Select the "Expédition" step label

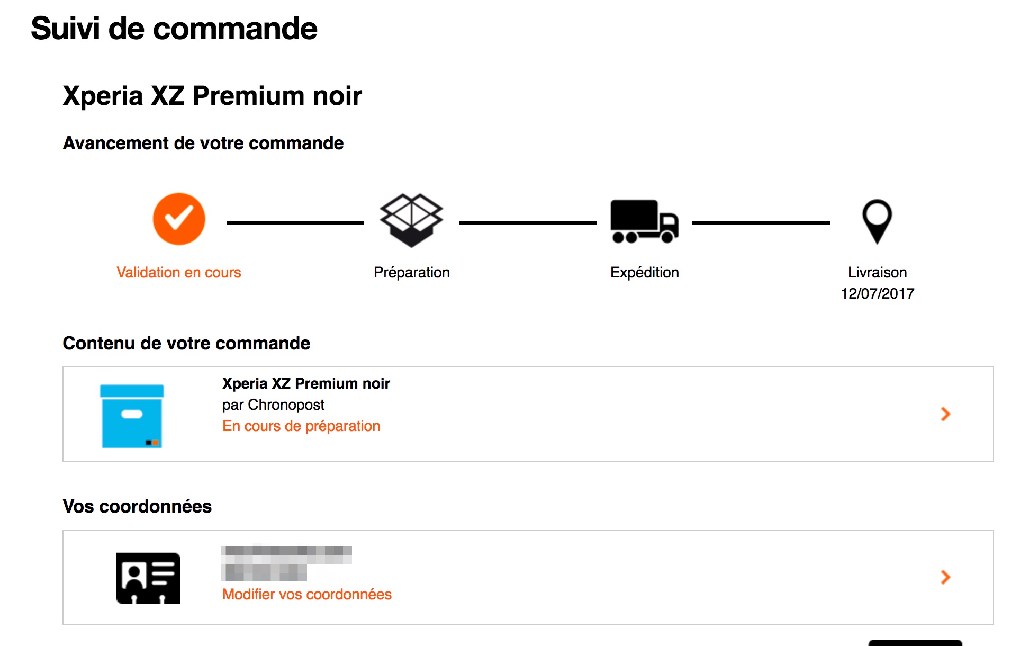[x=644, y=273]
